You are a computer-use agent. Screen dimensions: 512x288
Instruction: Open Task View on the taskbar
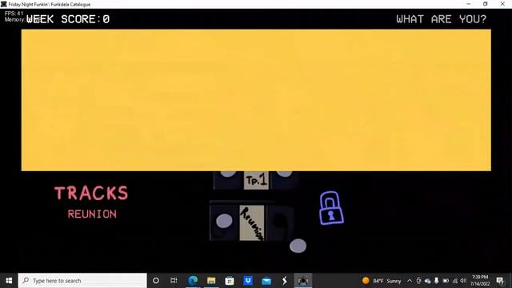tap(174, 281)
